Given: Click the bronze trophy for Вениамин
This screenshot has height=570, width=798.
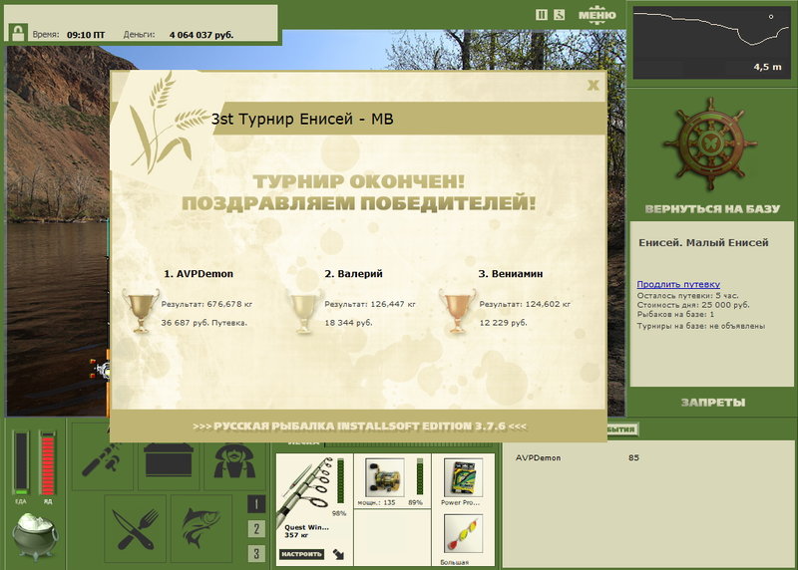Looking at the screenshot, I should (458, 311).
